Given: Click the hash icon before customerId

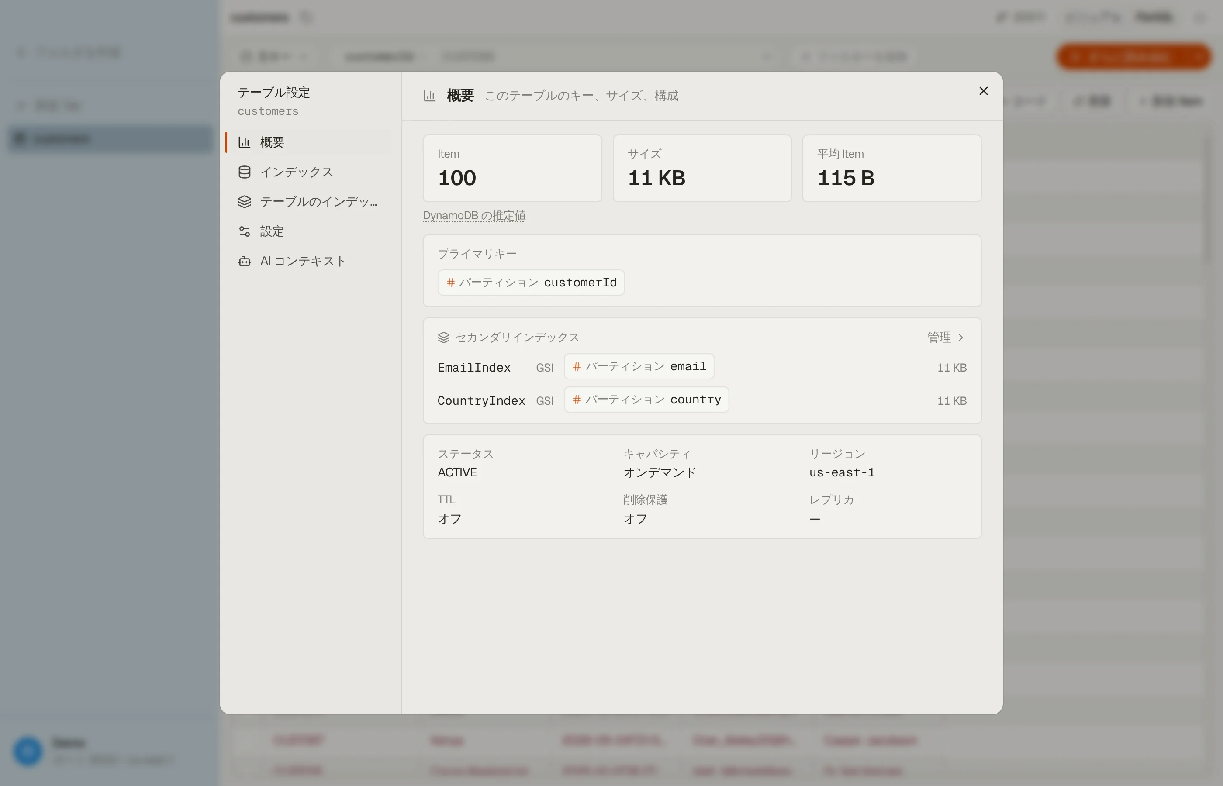Looking at the screenshot, I should tap(451, 282).
